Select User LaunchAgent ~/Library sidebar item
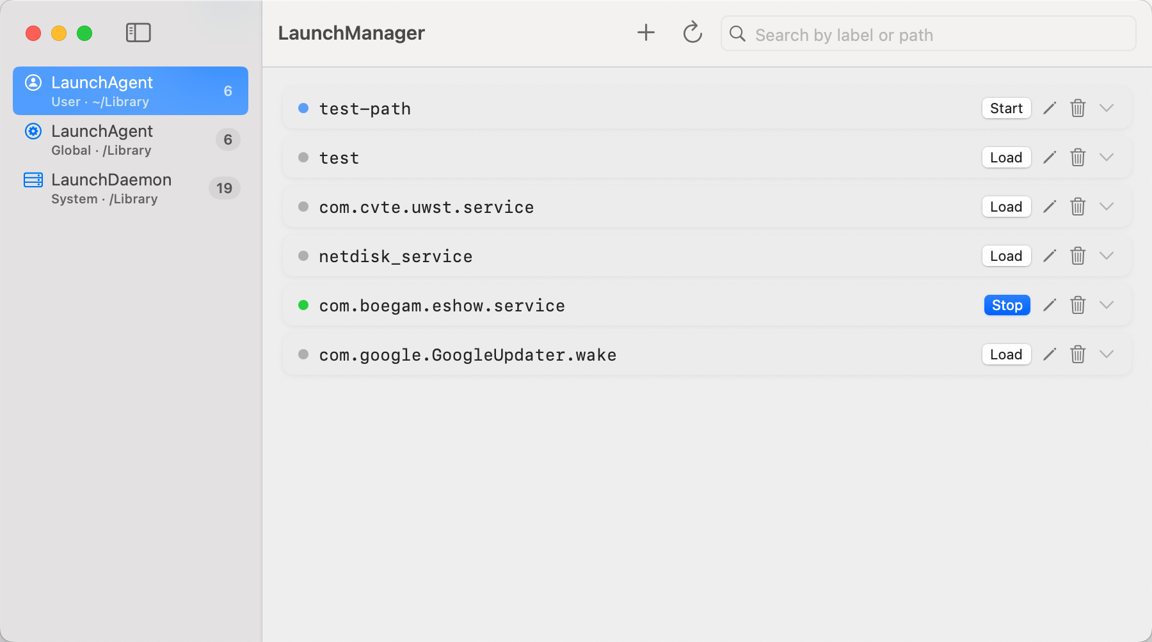The height and width of the screenshot is (642, 1152). (131, 91)
